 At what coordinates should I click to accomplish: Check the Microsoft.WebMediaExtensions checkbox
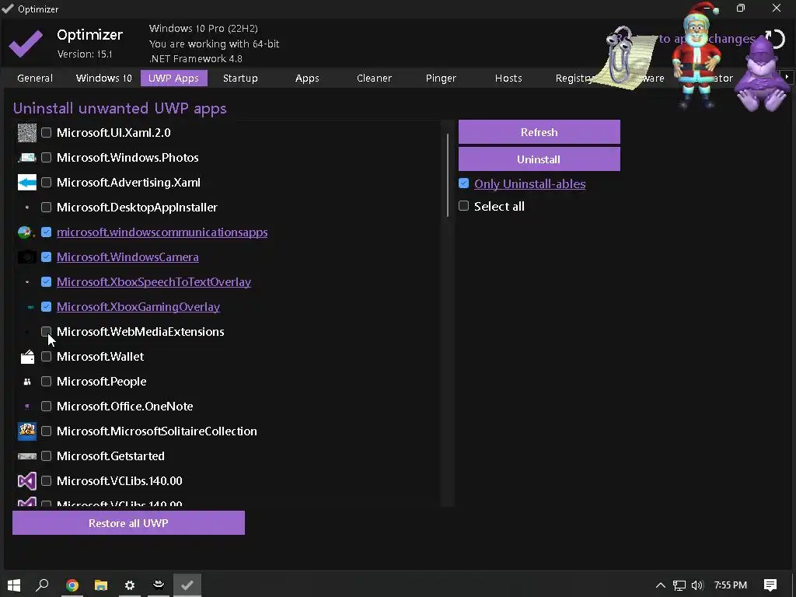click(46, 331)
